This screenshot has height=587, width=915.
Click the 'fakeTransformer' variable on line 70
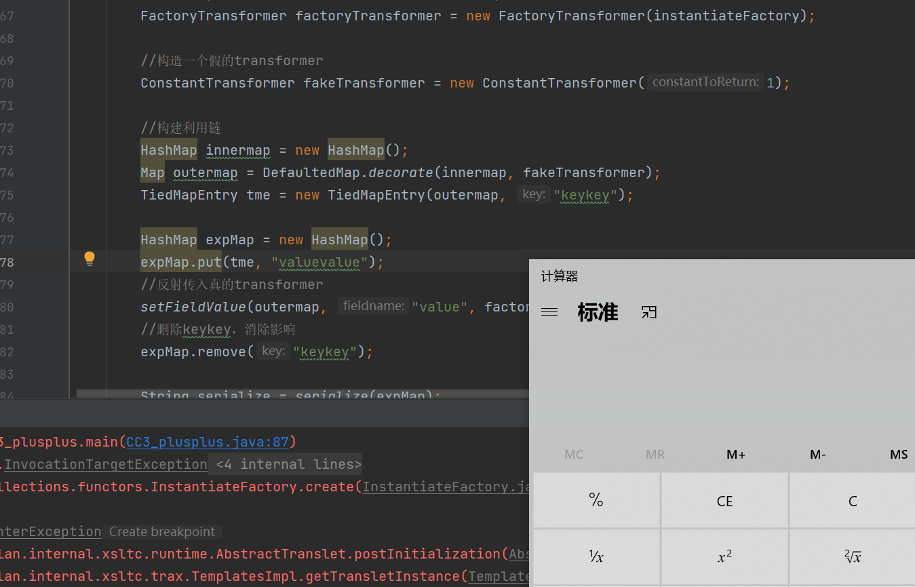click(x=364, y=83)
